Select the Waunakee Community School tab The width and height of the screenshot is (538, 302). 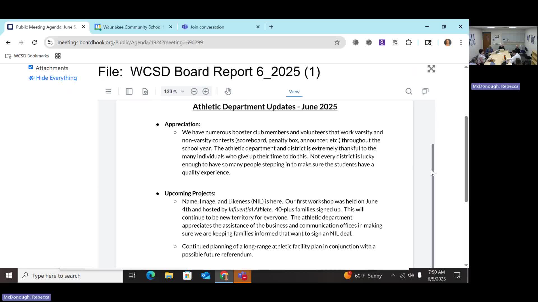click(132, 27)
